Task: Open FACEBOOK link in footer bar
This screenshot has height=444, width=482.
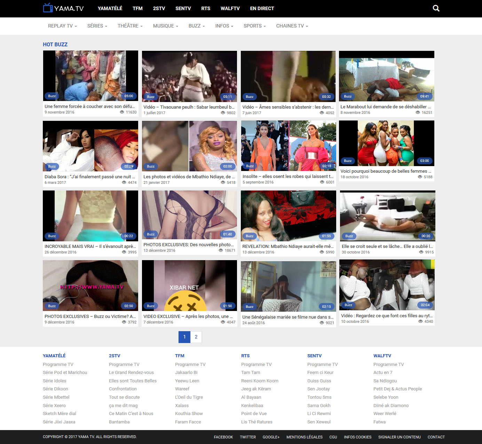Action: point(223,437)
